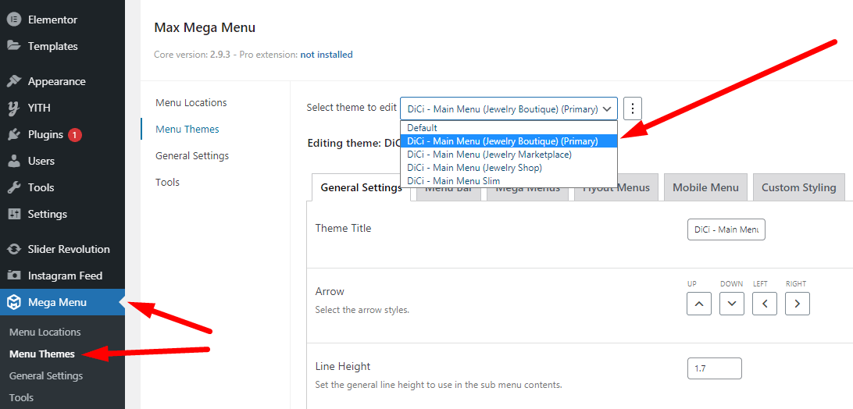The width and height of the screenshot is (853, 409).
Task: Open Elementor admin menu item
Action: 62,20
